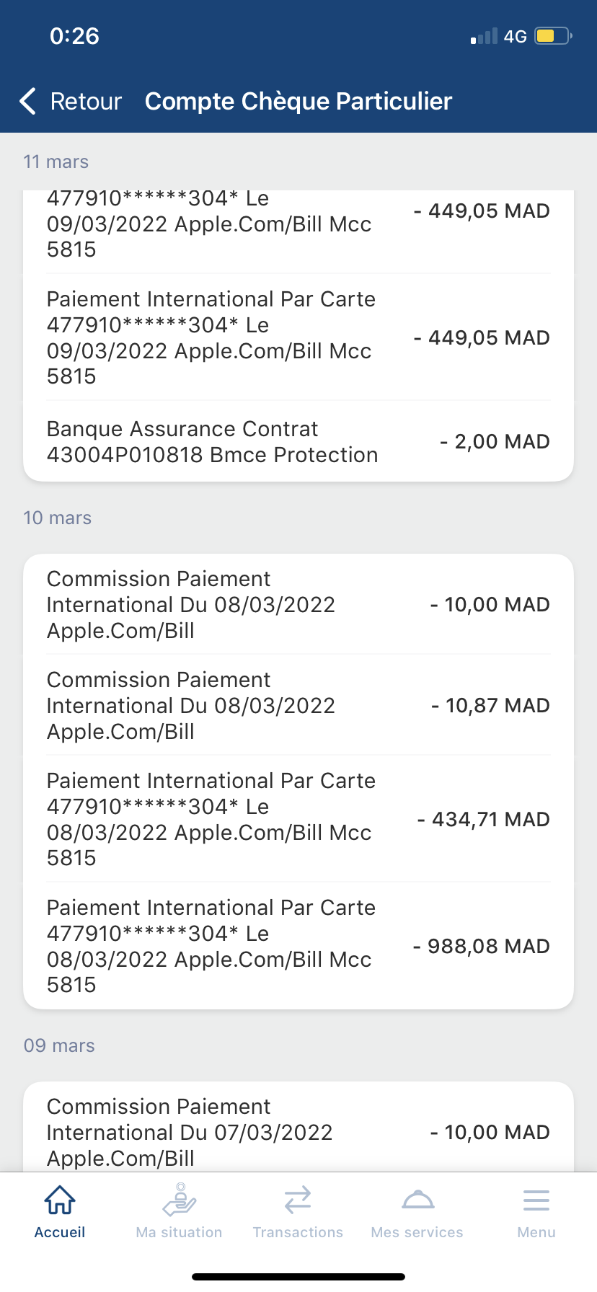Tap the Ma situation hand icon
The height and width of the screenshot is (1292, 597).
pos(179,1200)
